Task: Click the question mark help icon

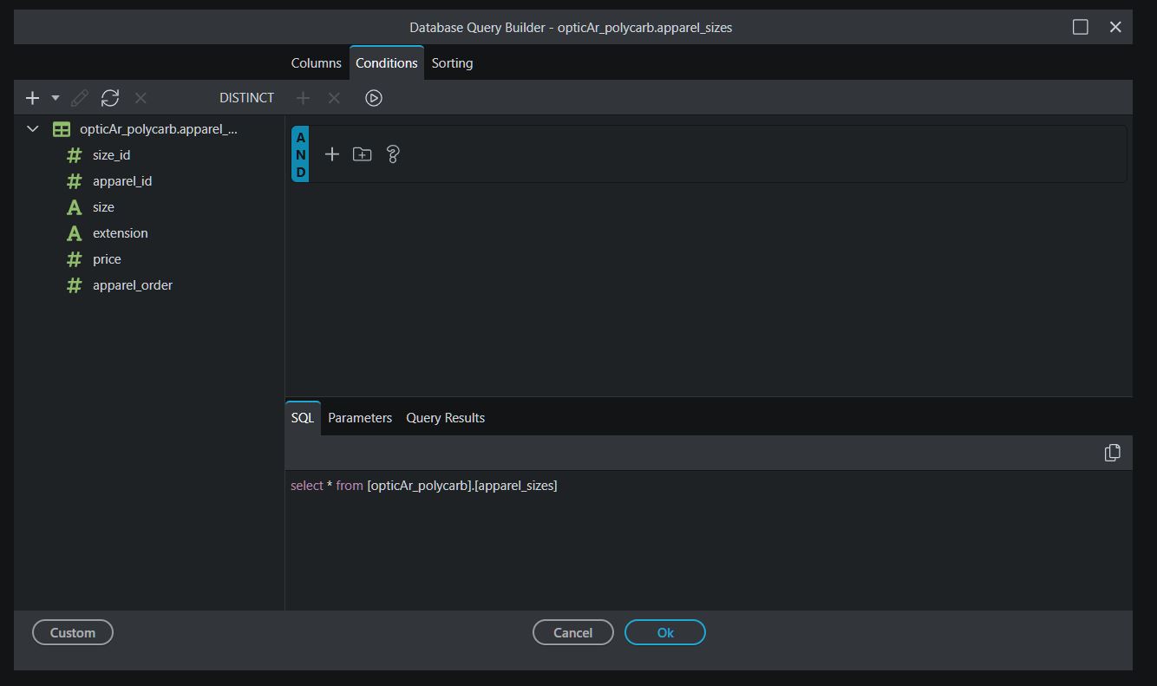Action: tap(393, 154)
